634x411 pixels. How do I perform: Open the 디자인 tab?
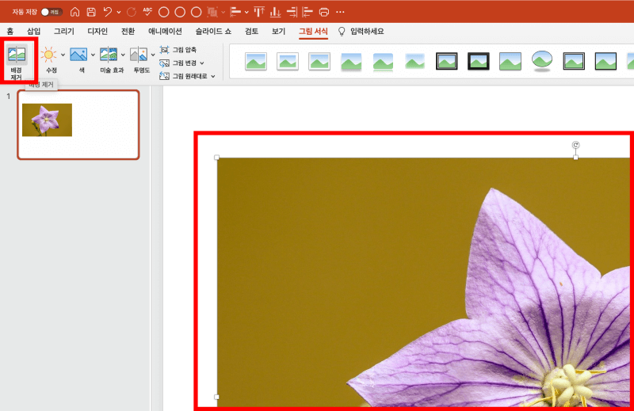(97, 32)
